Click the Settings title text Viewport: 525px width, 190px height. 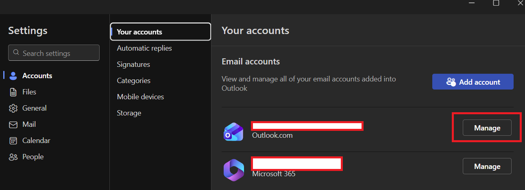(28, 30)
